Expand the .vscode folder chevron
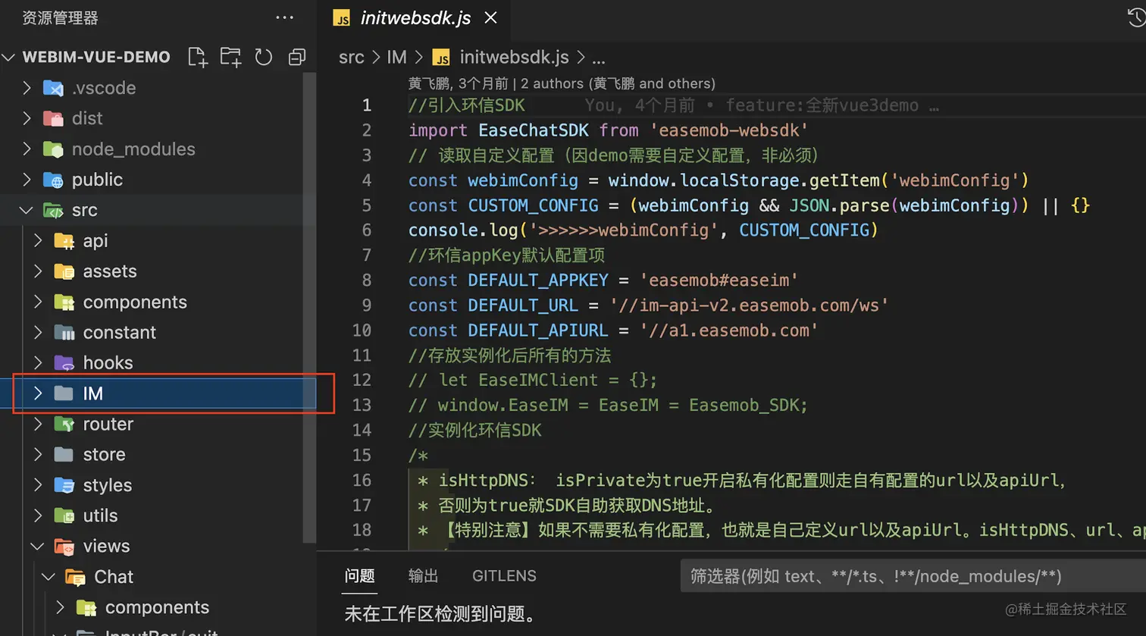 click(27, 88)
